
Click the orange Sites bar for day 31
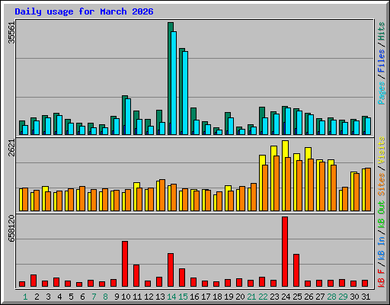[368, 190]
